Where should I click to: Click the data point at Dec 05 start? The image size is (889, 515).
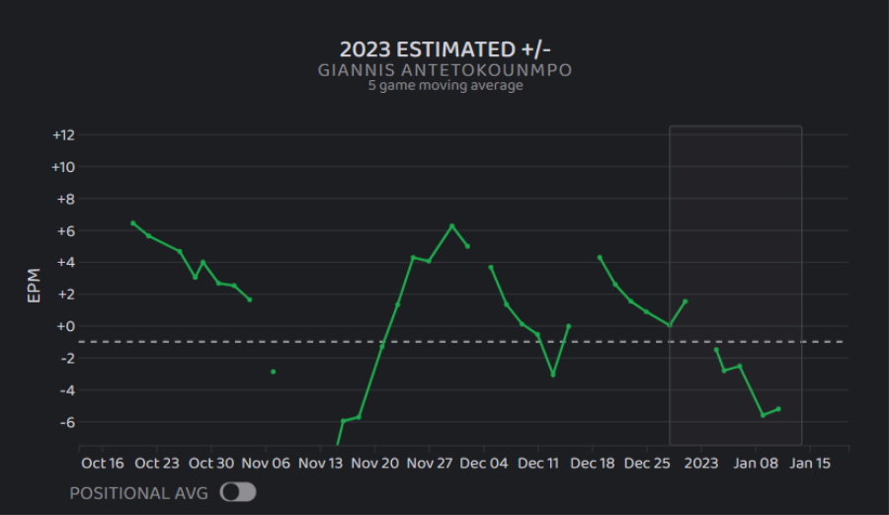491,267
